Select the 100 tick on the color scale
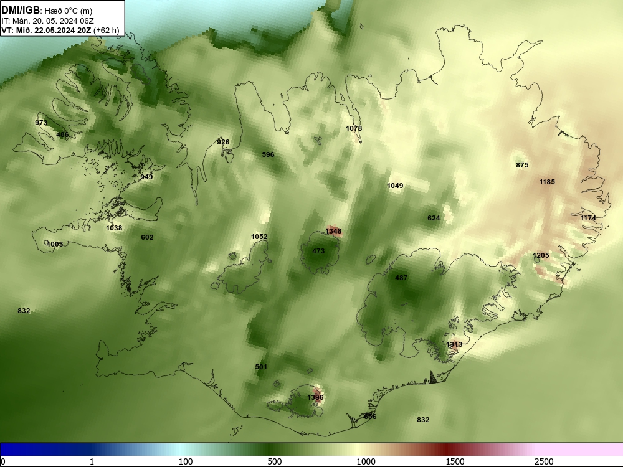Image resolution: width=623 pixels, height=467 pixels. click(186, 461)
